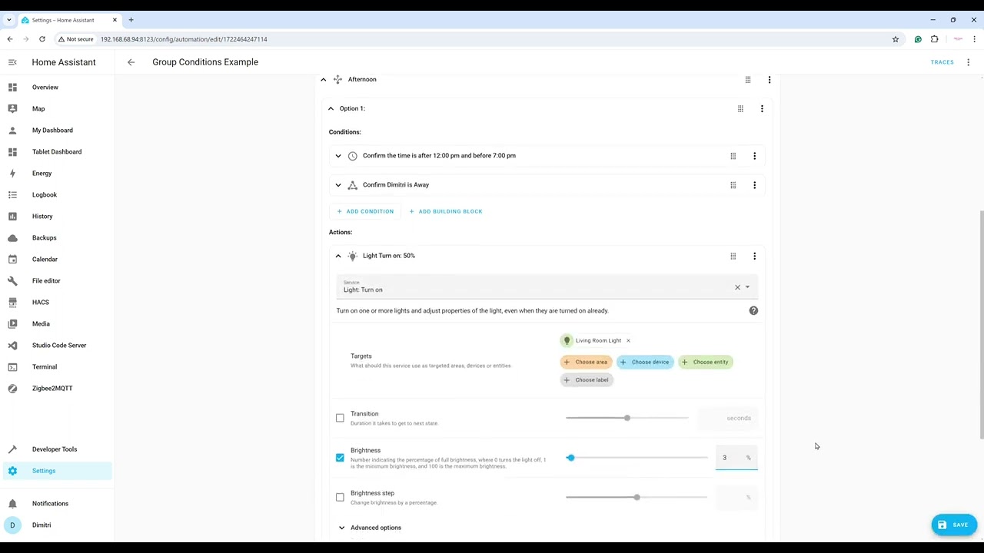Click ADD CONDITION
The image size is (984, 553).
pos(365,211)
